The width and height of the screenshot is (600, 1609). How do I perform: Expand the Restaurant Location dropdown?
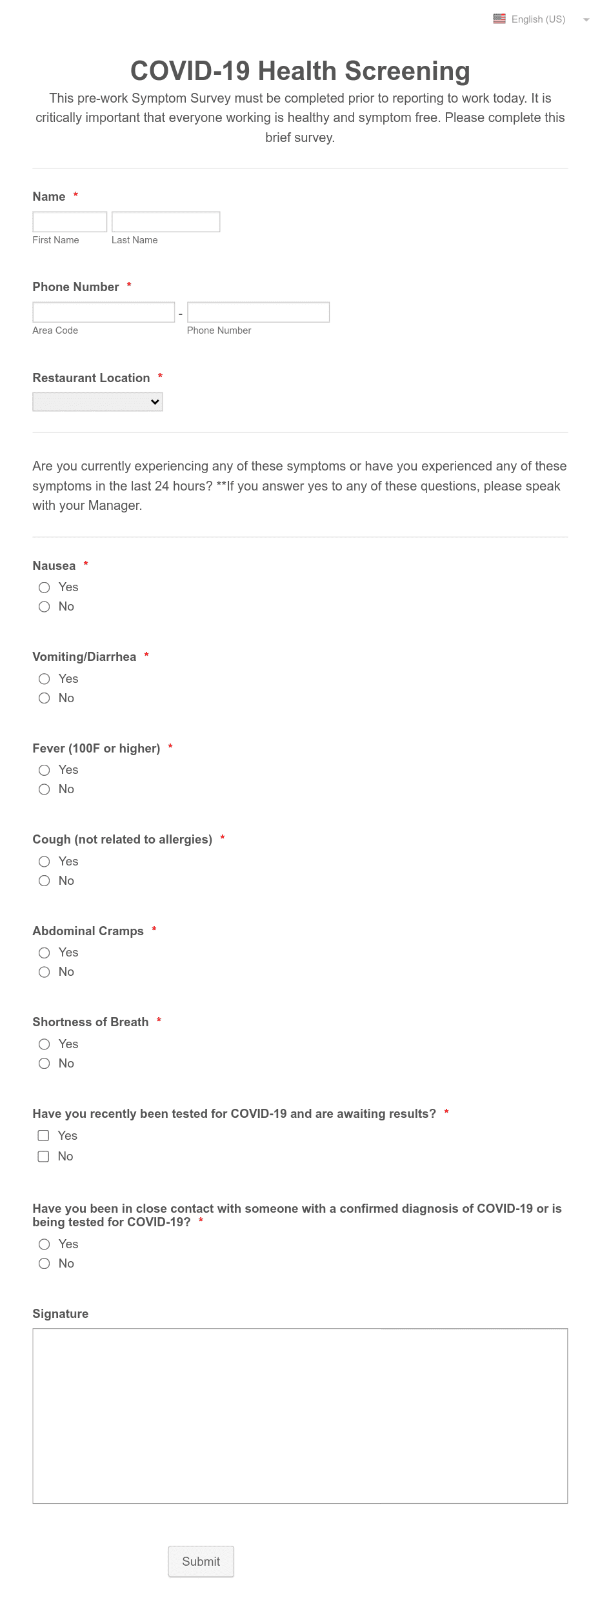point(97,402)
